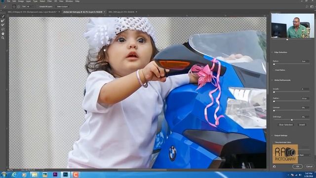This screenshot has width=316, height=178.
Task: Open the Windows Start menu
Action: click(4, 175)
